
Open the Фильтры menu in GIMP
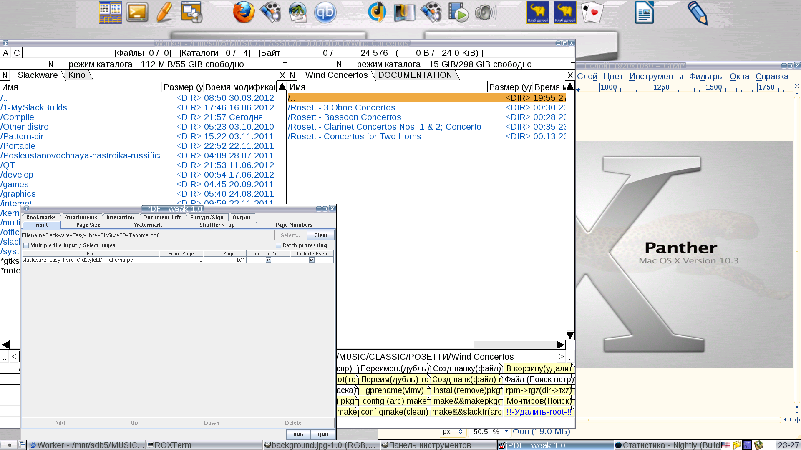click(706, 76)
